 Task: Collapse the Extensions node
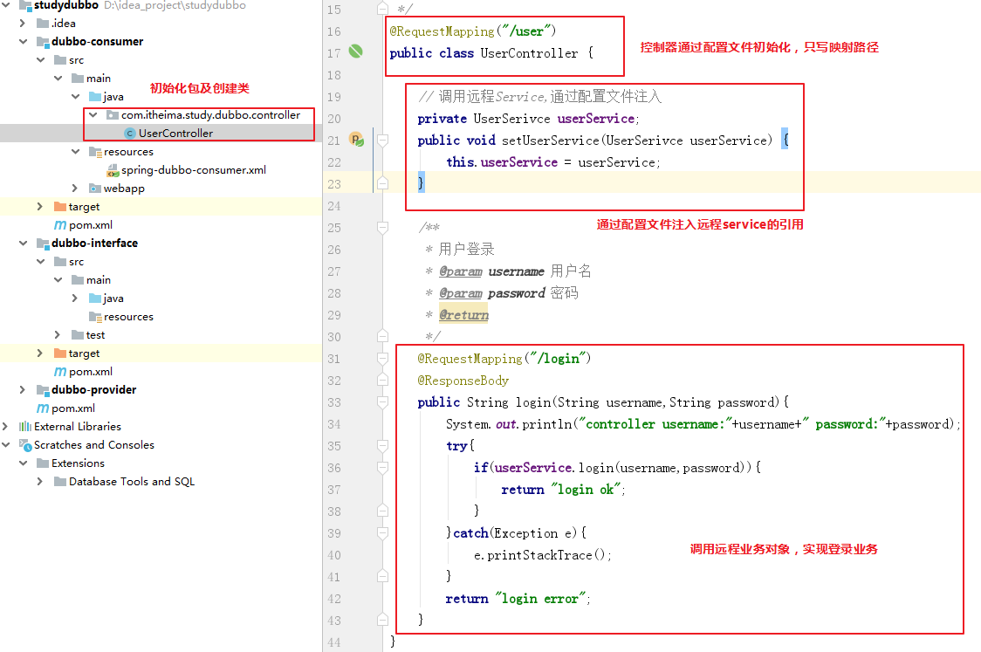coord(24,463)
